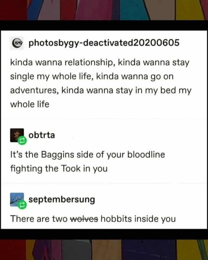Select the struck-through word 'wolves'
The image size is (208, 260).
tap(84, 219)
